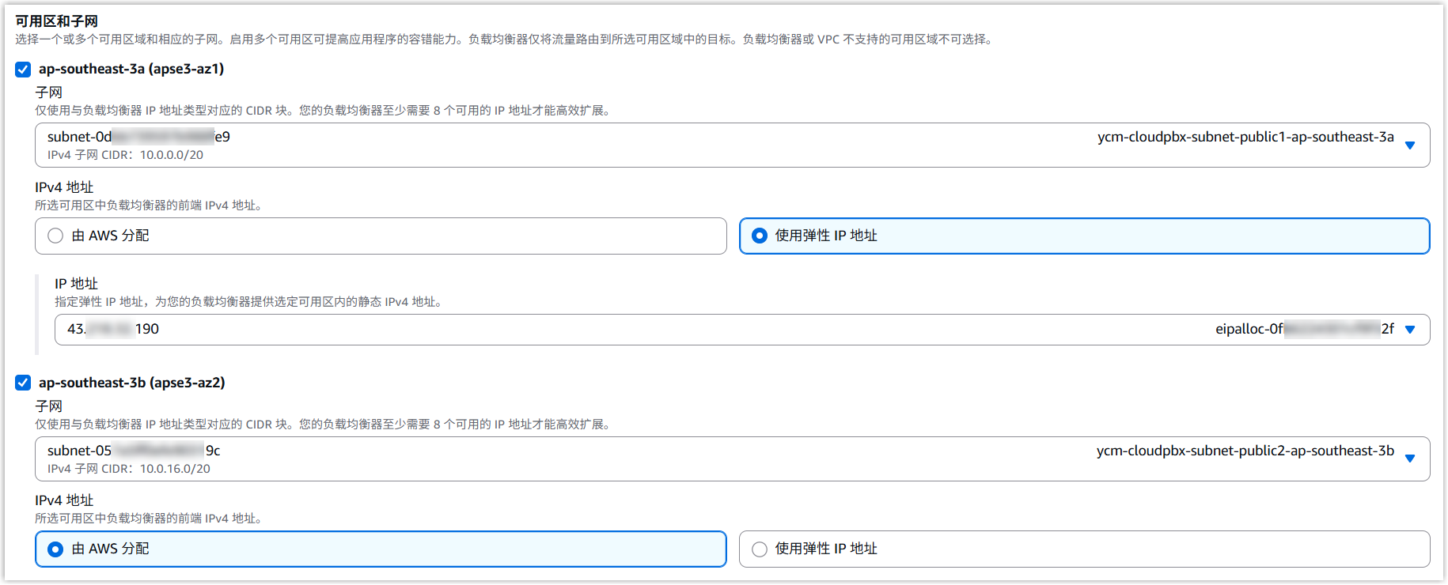This screenshot has width=1448, height=585.
Task: Choose 由 AWS 分配 for ap-southeast-3b
Action: click(55, 549)
